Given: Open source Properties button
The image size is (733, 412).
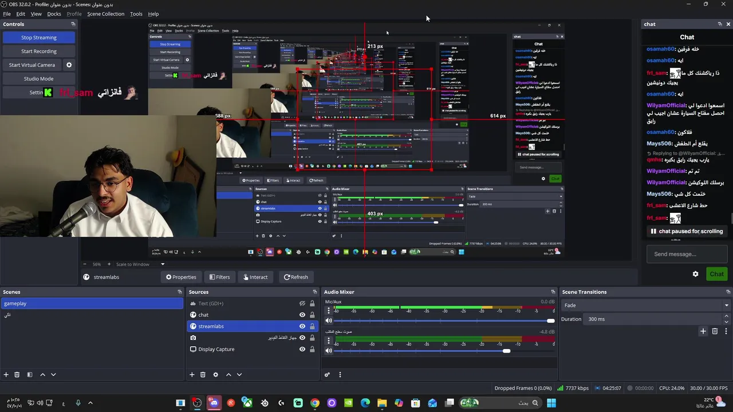Looking at the screenshot, I should [181, 277].
